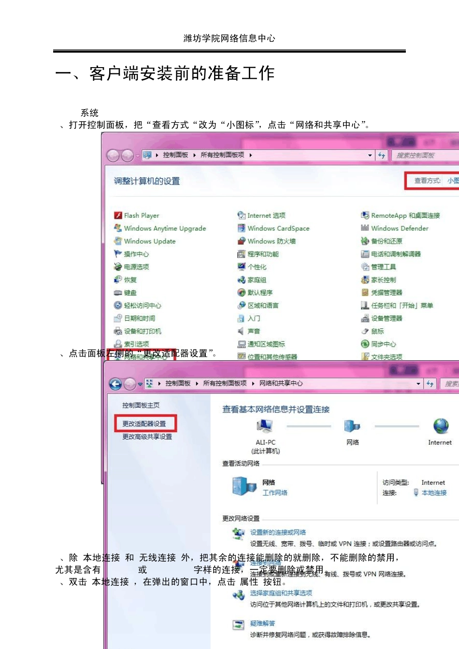
Task: Click 设置新的连接或网络 link
Action: click(278, 533)
